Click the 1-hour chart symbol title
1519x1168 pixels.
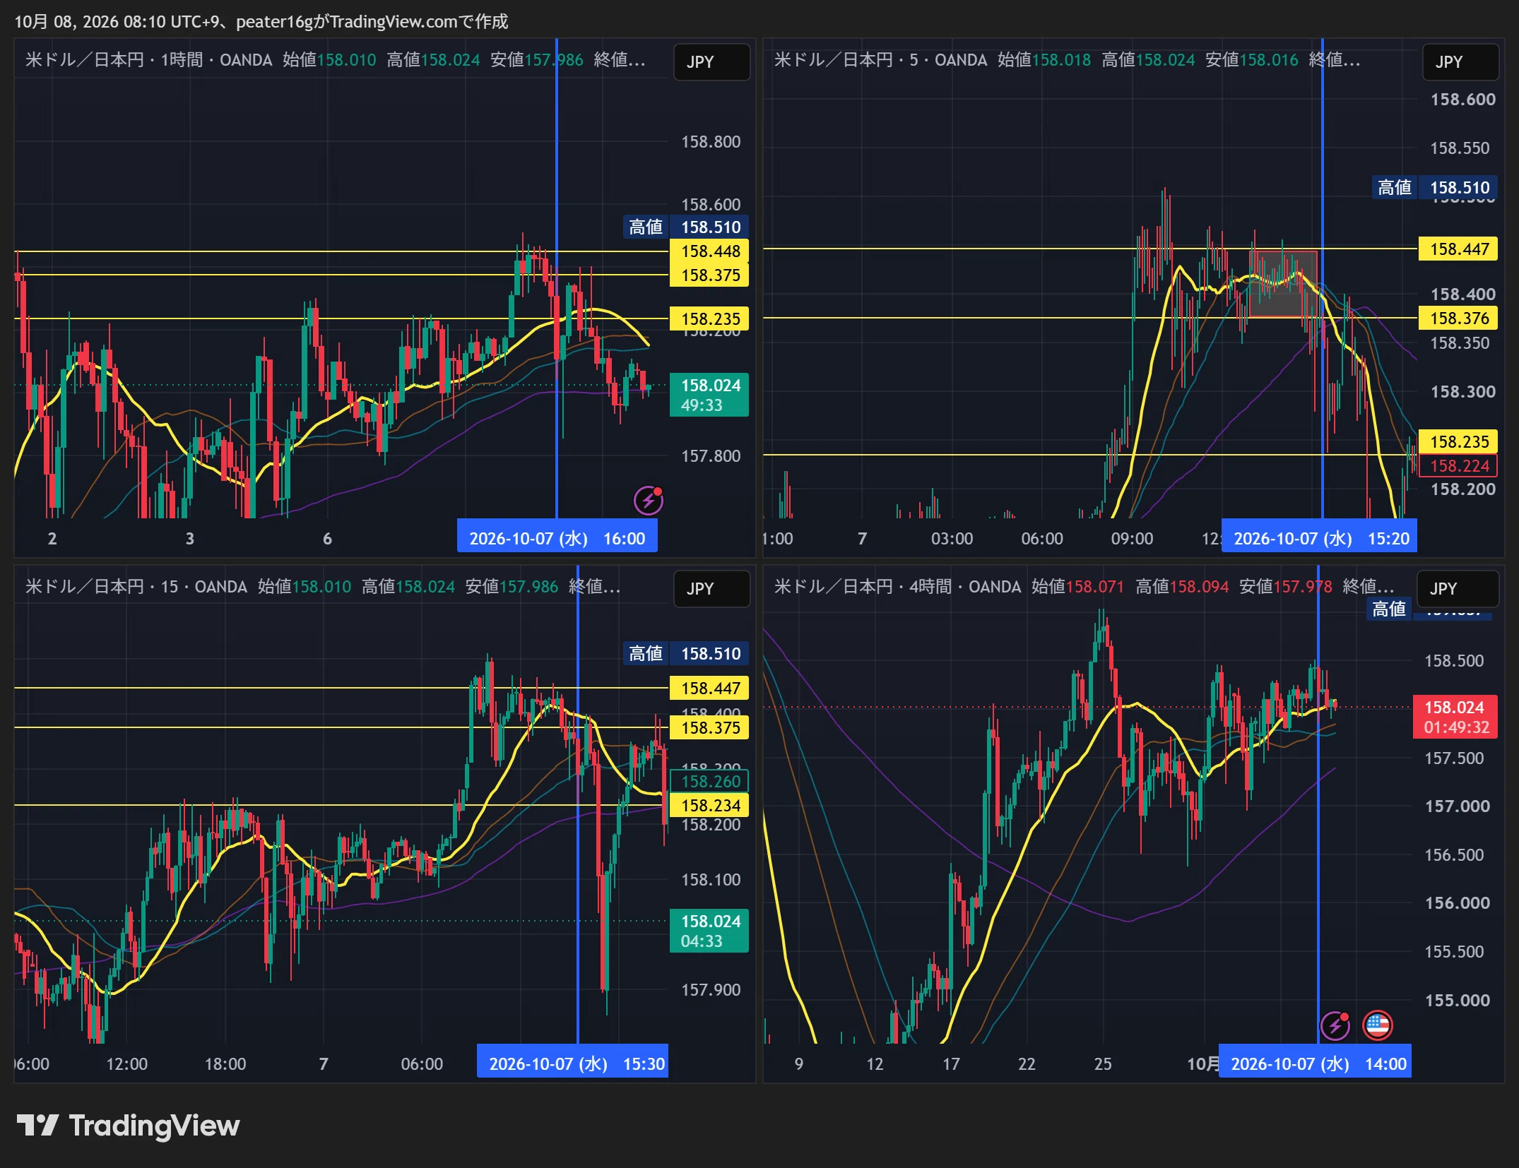pyautogui.click(x=148, y=60)
